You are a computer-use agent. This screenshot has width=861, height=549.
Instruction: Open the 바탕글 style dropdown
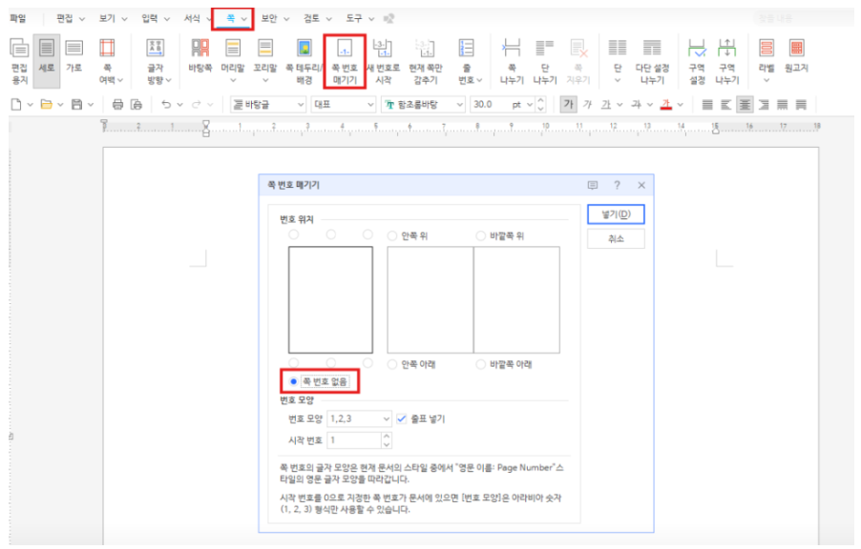coord(300,105)
